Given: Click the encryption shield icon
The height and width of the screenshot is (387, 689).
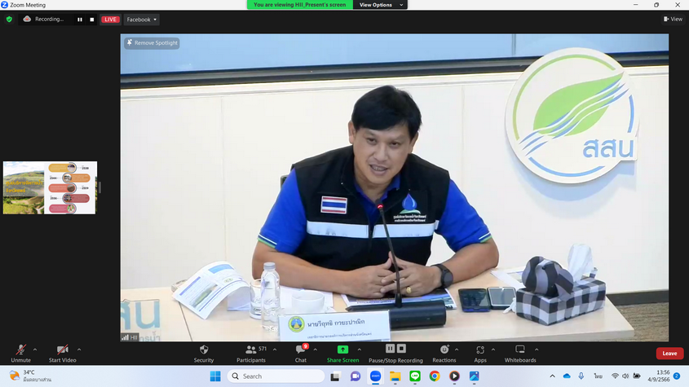Looking at the screenshot, I should click(9, 19).
